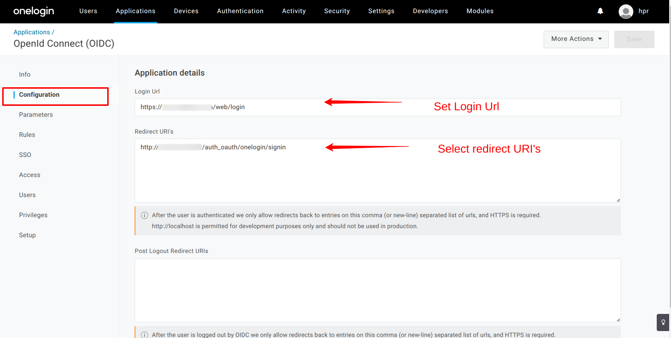This screenshot has height=338, width=671.
Task: Click the OneLogin logo
Action: 34,11
